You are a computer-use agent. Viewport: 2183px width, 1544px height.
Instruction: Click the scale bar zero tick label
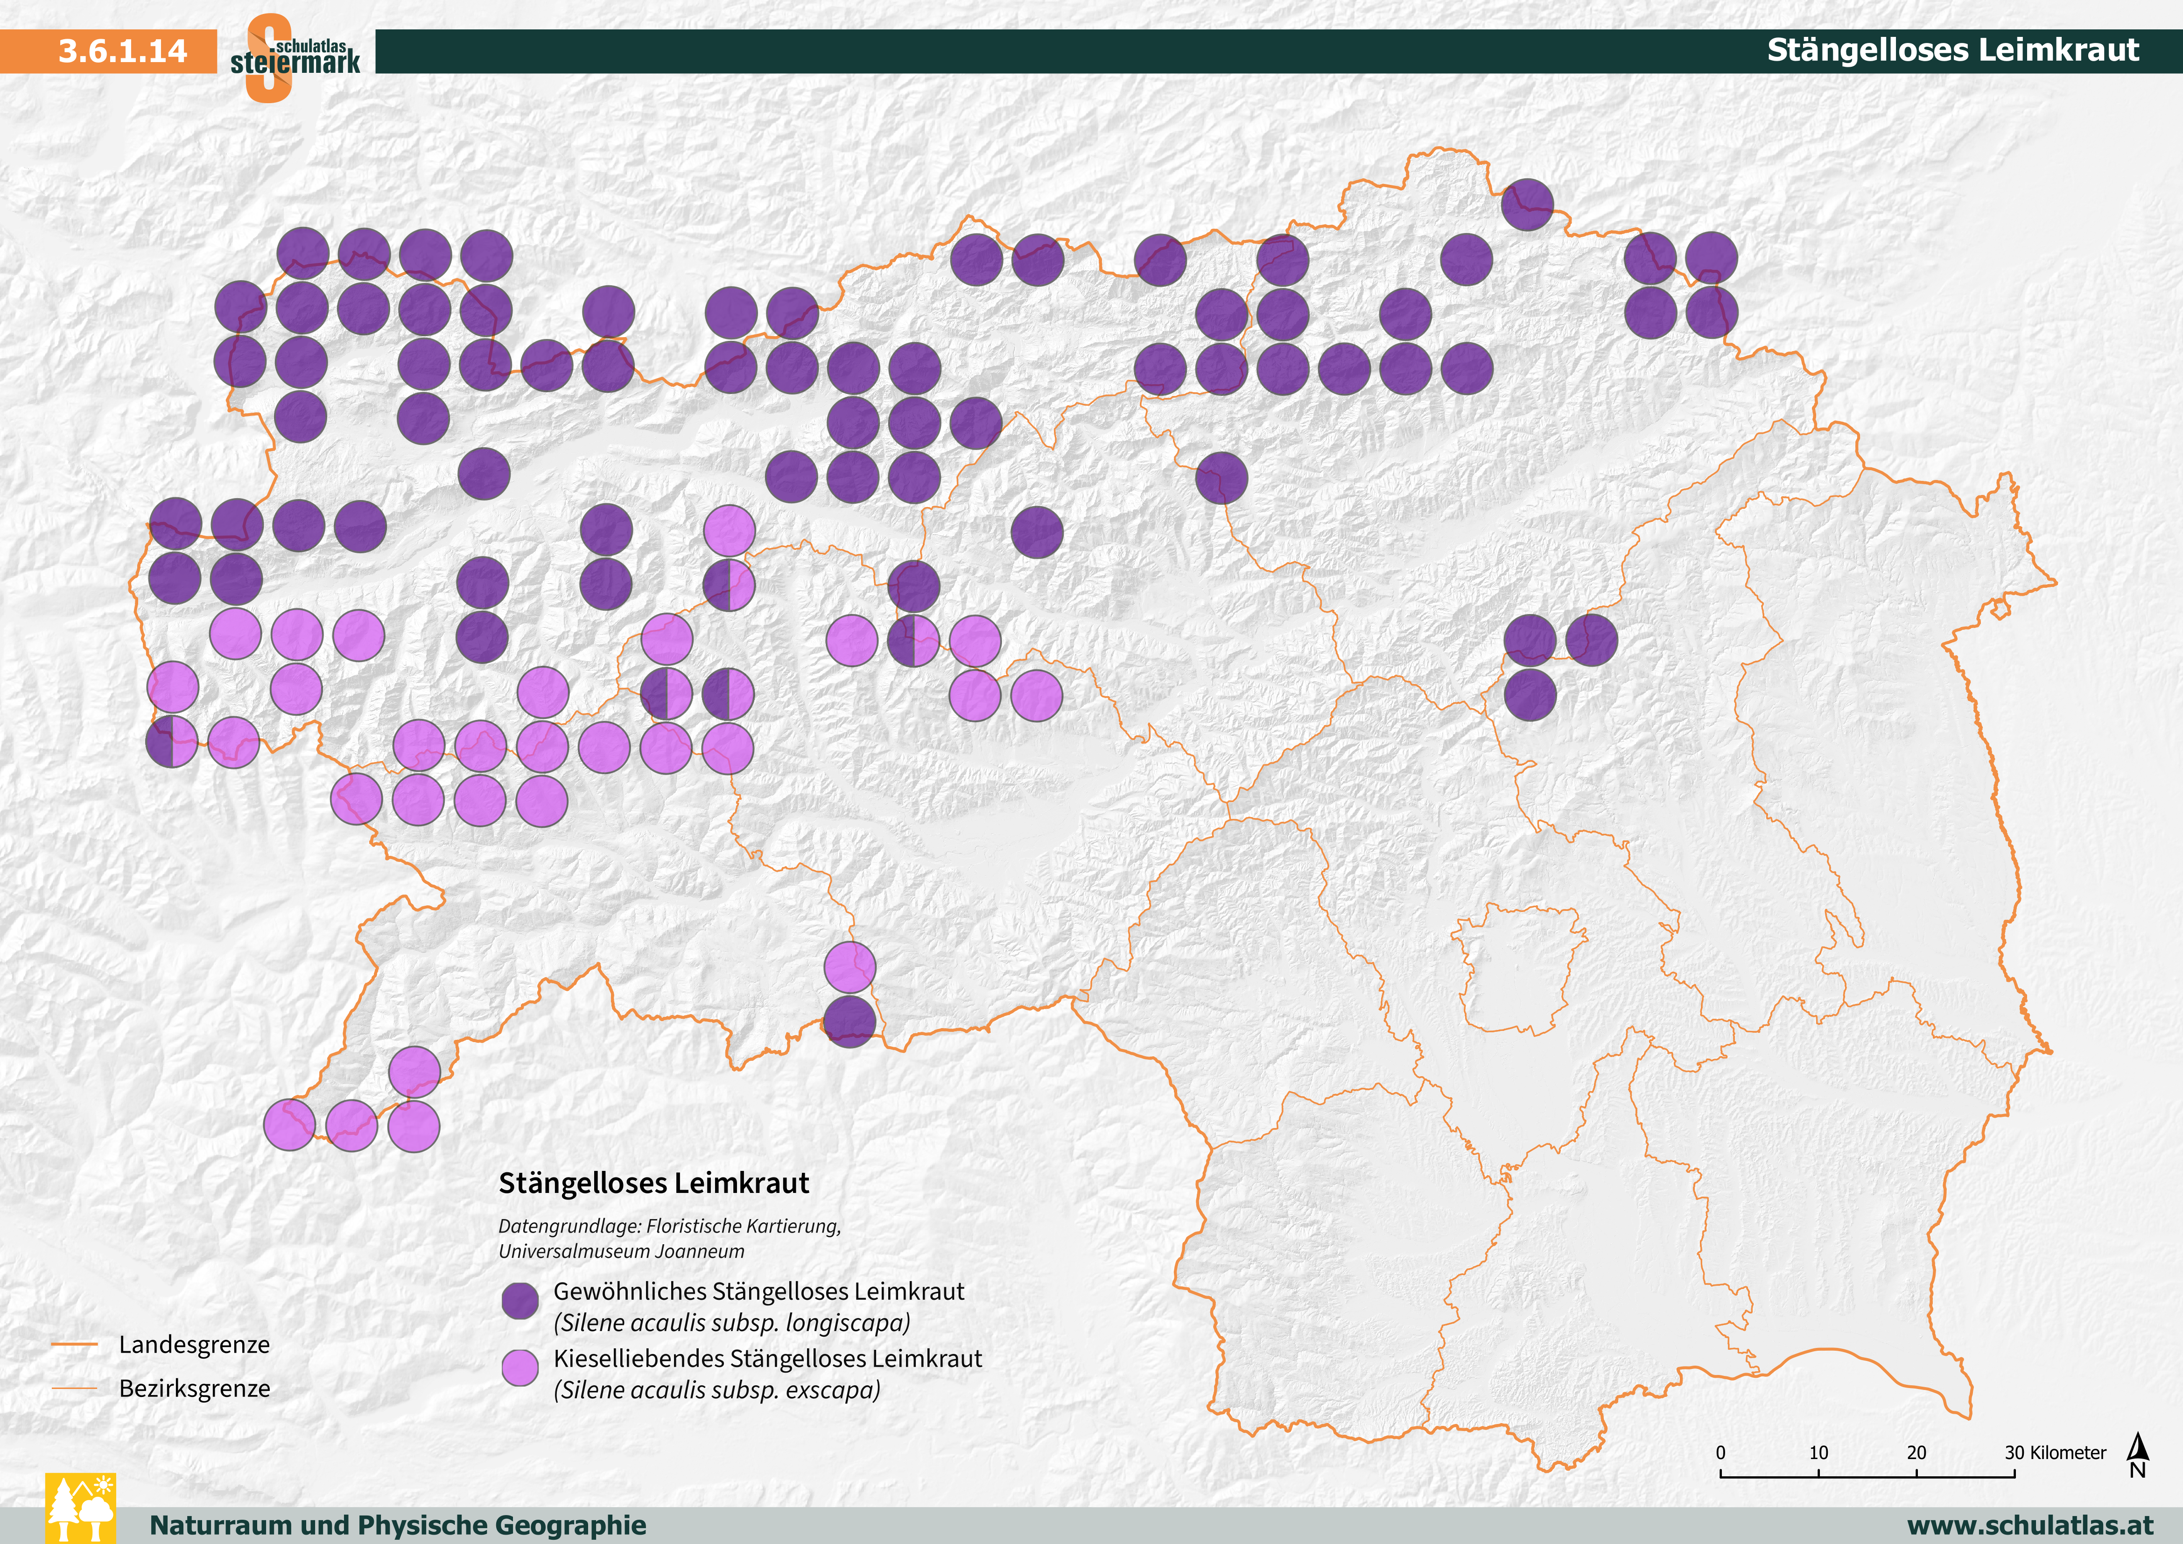coord(1720,1452)
